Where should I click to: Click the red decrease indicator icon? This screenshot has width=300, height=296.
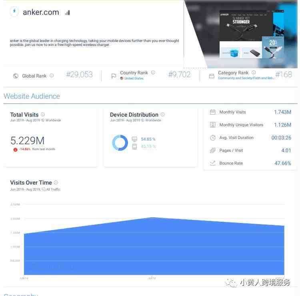coord(15,150)
